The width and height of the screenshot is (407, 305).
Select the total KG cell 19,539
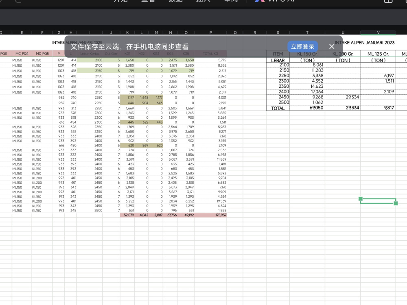pyautogui.click(x=210, y=201)
